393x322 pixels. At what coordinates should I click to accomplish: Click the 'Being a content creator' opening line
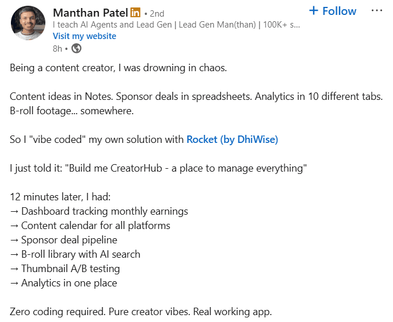coord(118,68)
